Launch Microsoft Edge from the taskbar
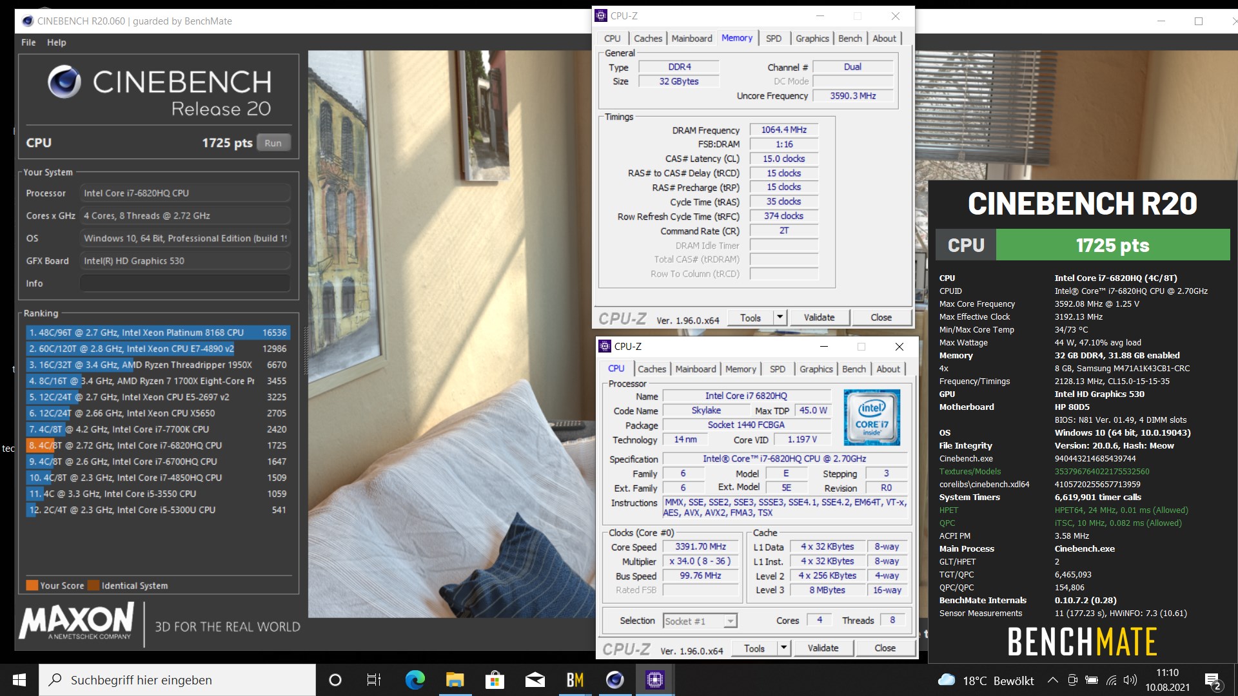Screen dimensions: 1238x696 [415, 680]
